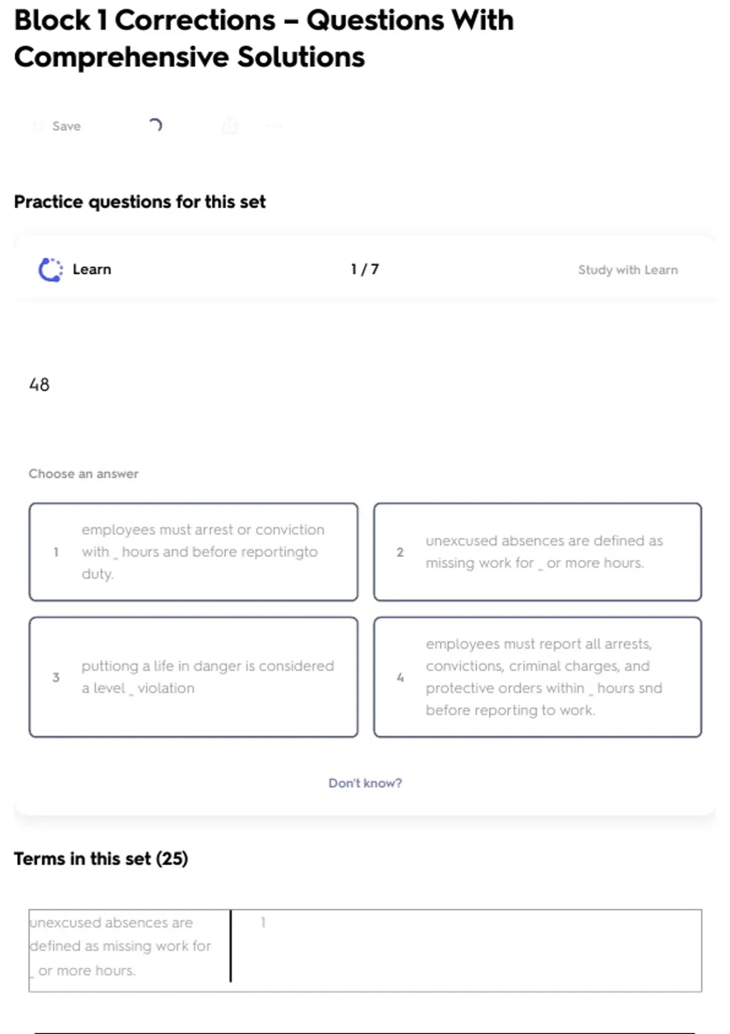Click the Block 1 Corrections page title
The image size is (730, 1034).
point(264,38)
